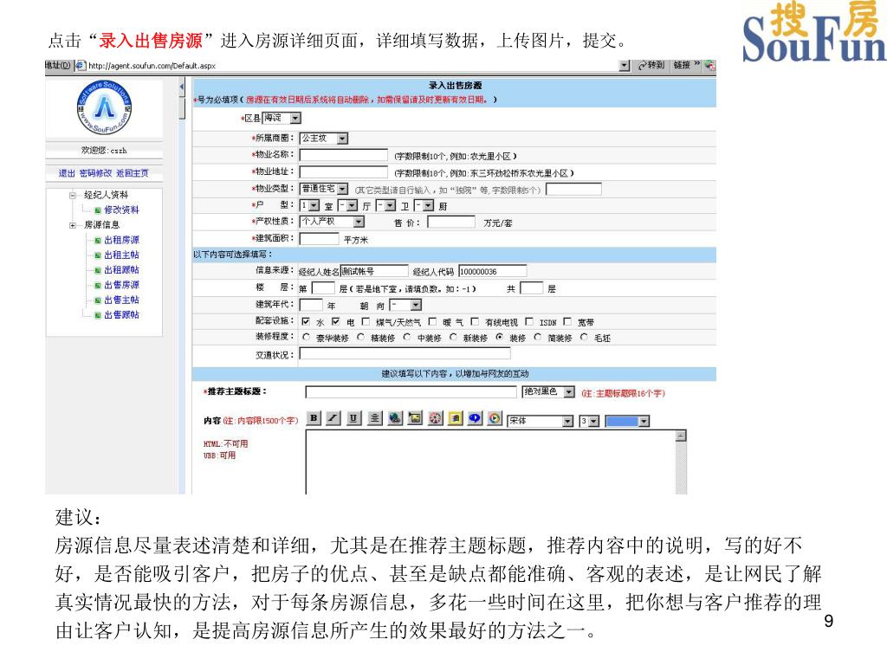Uncheck the 电 facility checkbox
887x665 pixels.
(335, 322)
